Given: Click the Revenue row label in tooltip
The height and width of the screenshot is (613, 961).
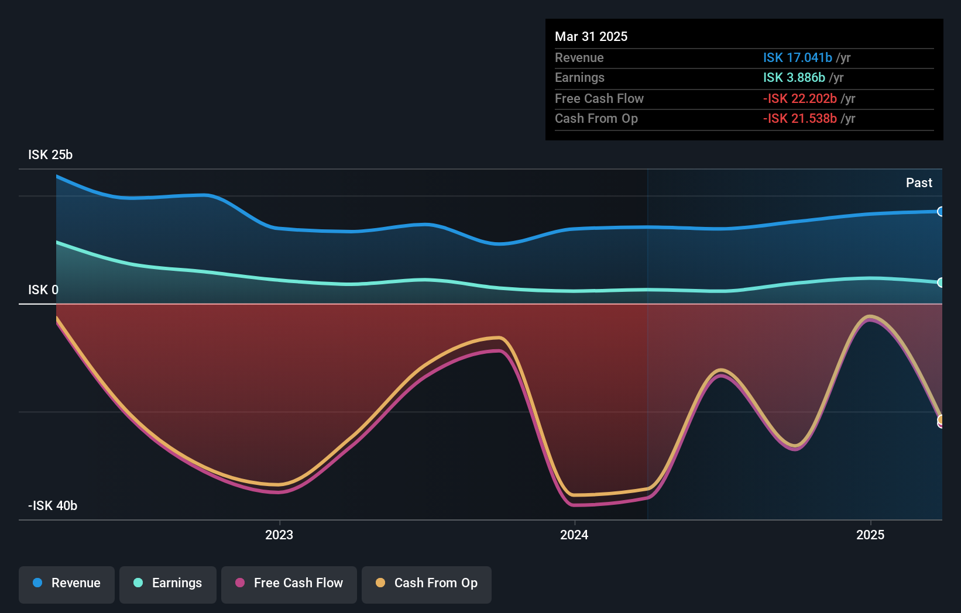Looking at the screenshot, I should (579, 57).
